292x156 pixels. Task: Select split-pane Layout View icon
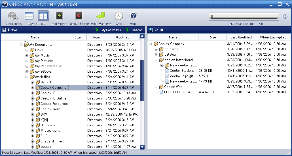pyautogui.click(x=43, y=16)
